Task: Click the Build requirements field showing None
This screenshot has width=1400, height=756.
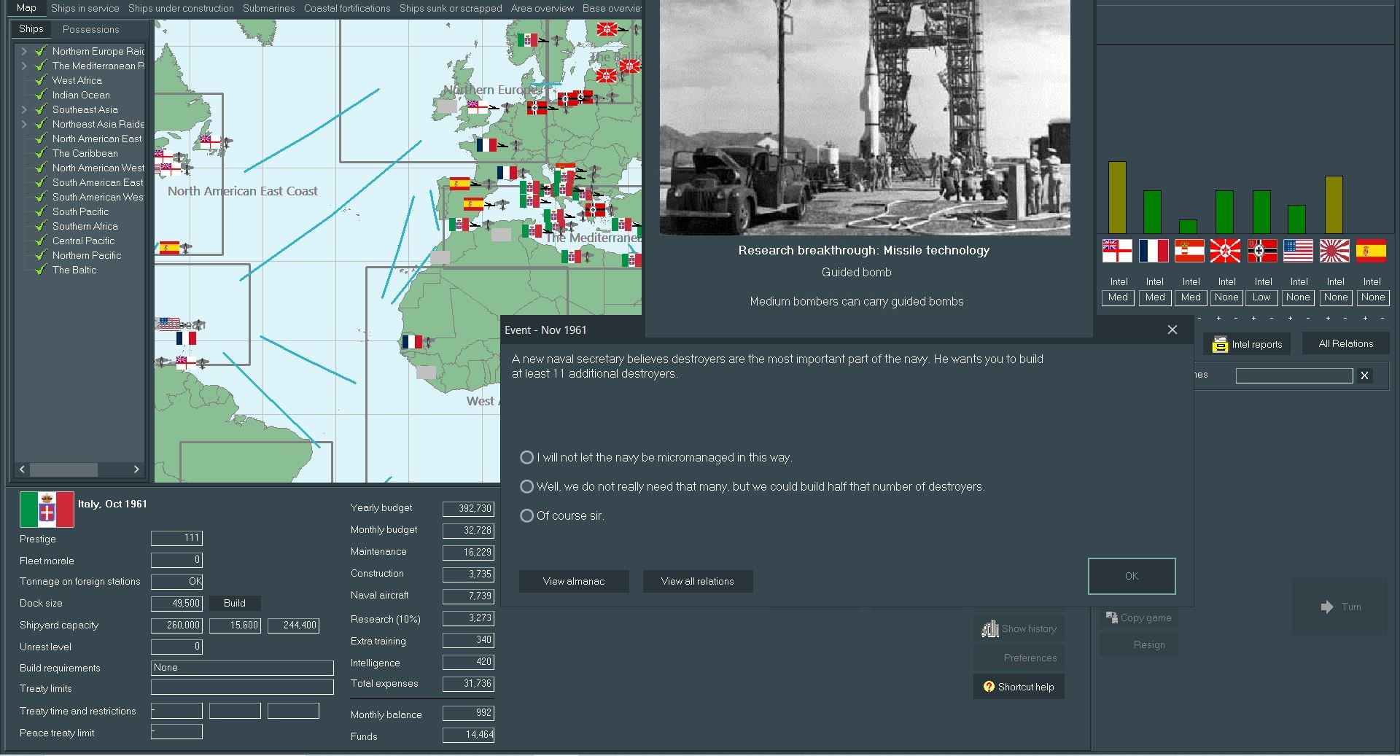Action: (242, 668)
